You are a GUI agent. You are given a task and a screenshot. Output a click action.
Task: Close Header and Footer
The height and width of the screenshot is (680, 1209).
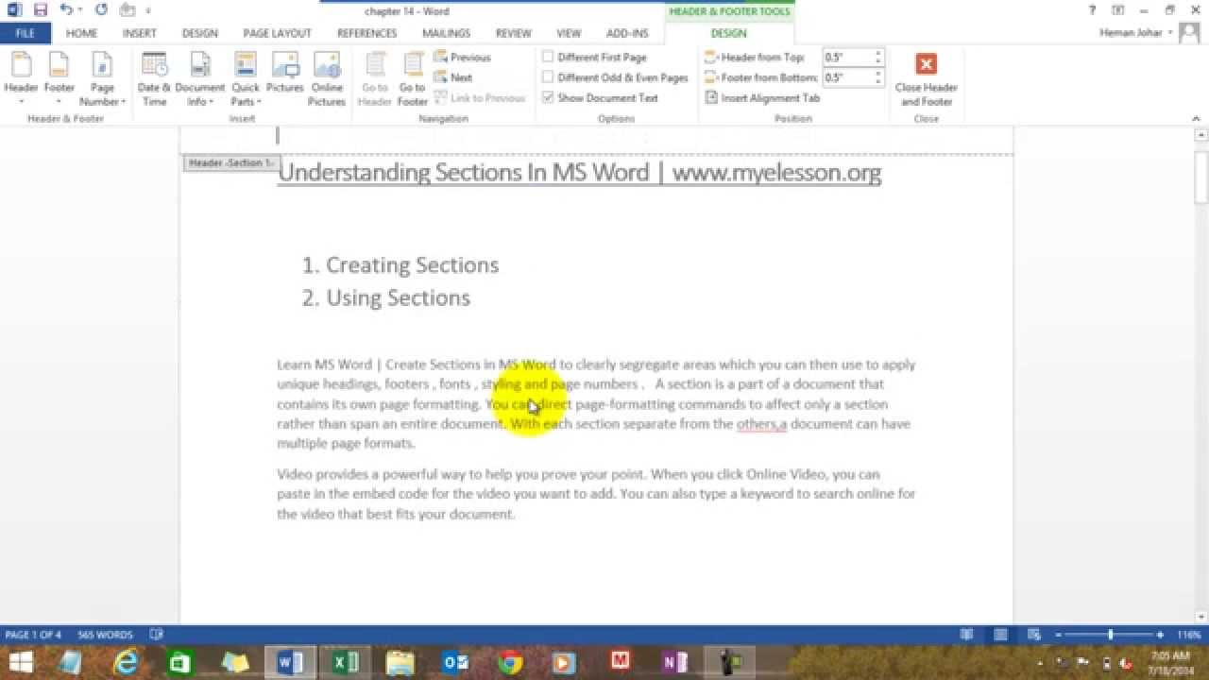pyautogui.click(x=926, y=79)
